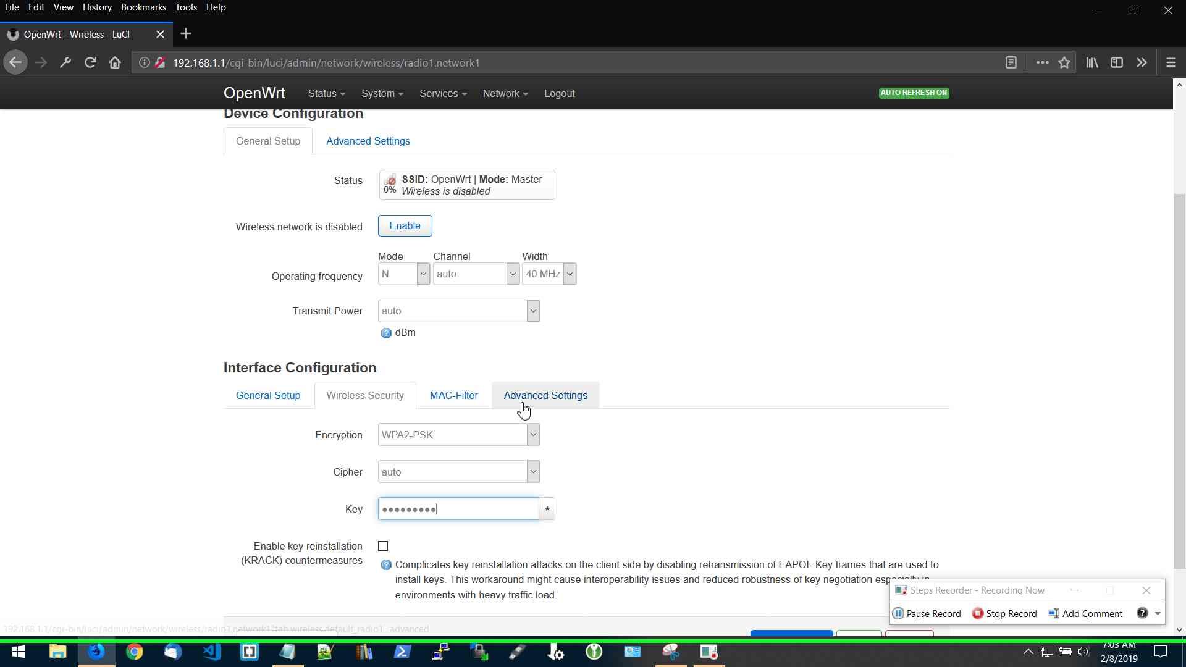Bookmark this page using the star icon
The image size is (1186, 667).
coord(1064,62)
